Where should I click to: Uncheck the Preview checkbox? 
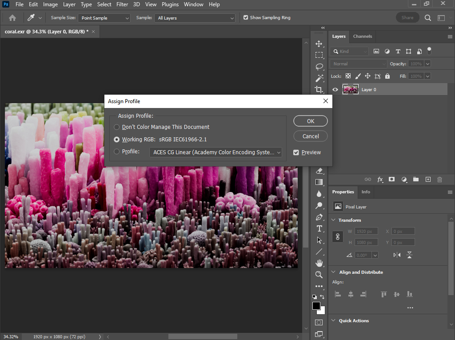click(296, 152)
